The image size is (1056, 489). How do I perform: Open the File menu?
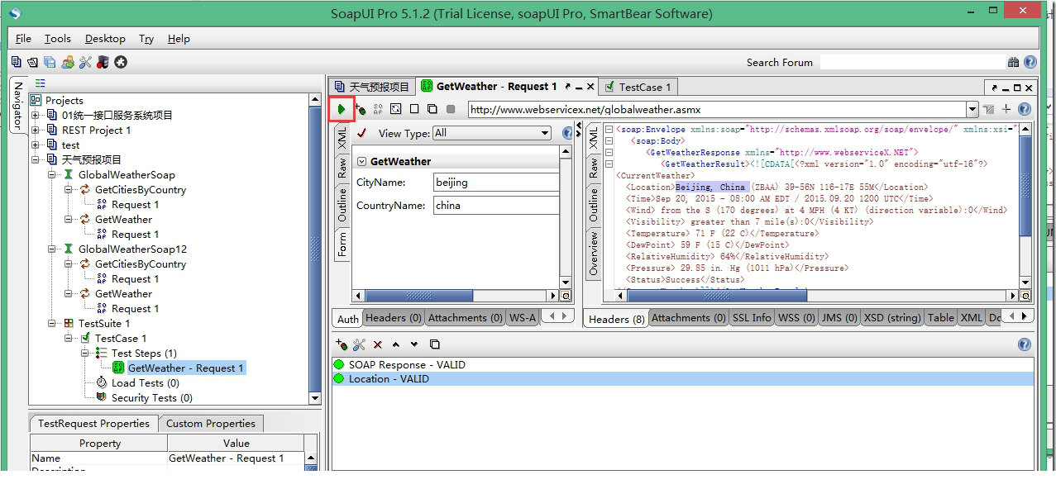coord(23,39)
